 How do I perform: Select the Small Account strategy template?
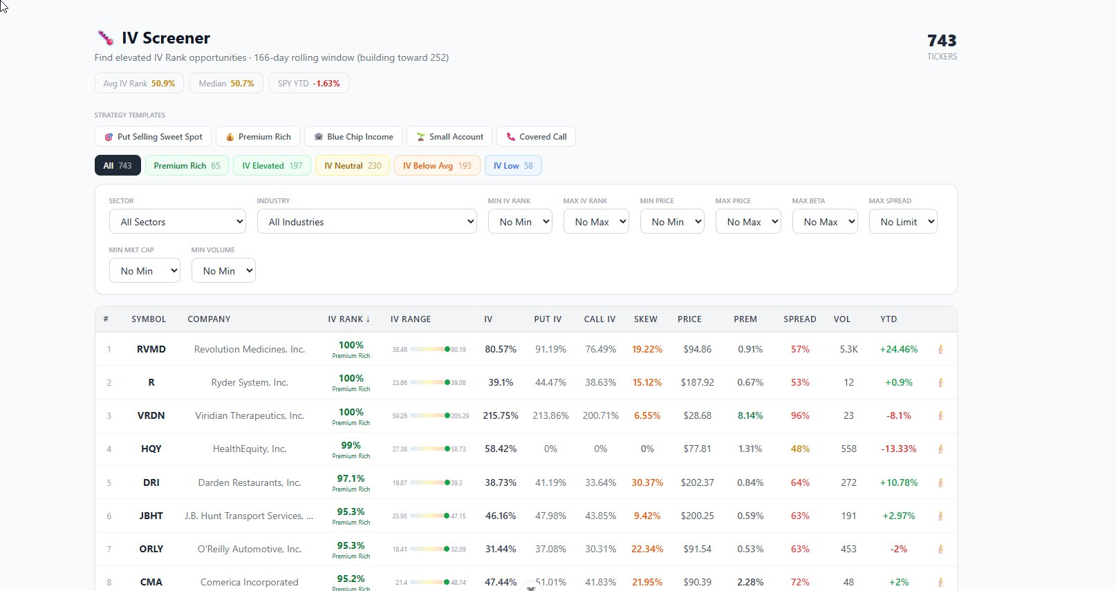449,136
